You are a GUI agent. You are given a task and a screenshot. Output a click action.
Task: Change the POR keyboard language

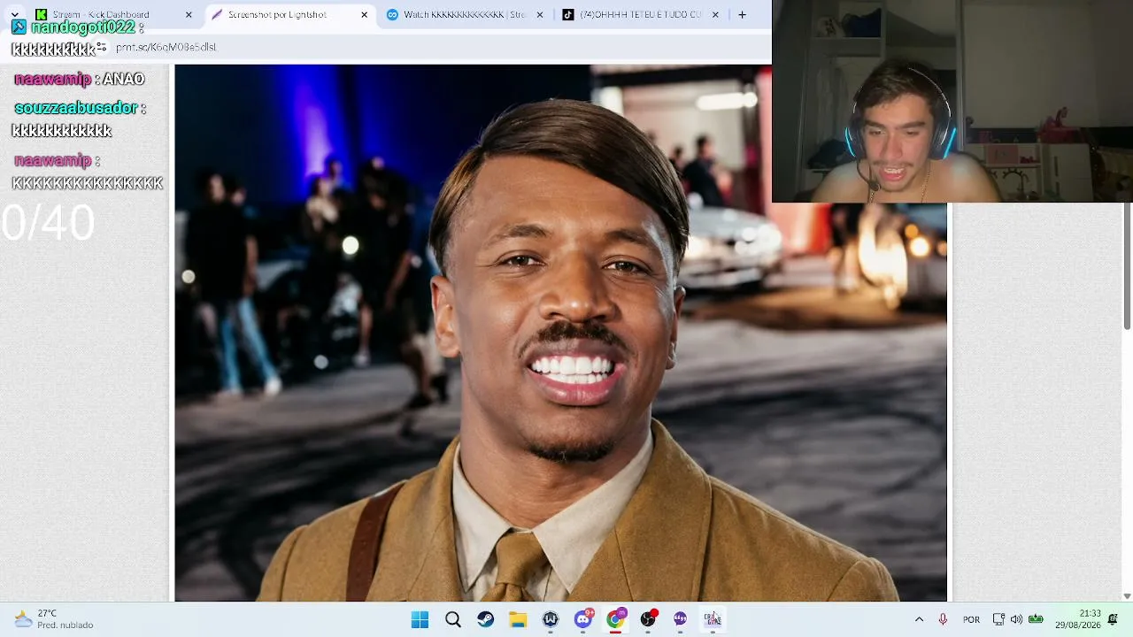pos(971,619)
